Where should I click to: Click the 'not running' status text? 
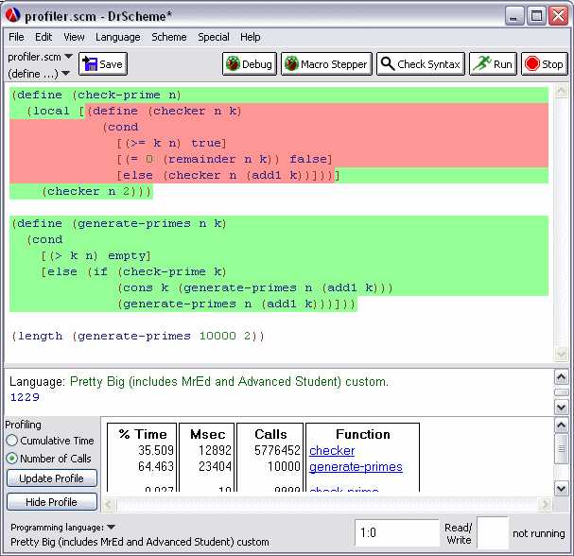pyautogui.click(x=538, y=533)
